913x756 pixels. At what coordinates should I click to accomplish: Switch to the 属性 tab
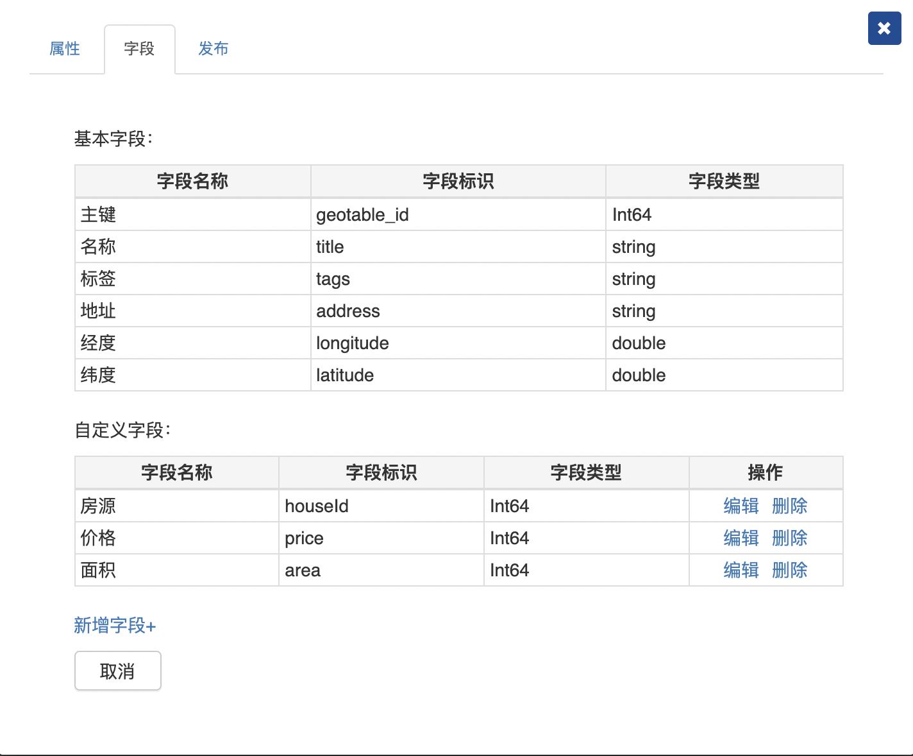click(65, 49)
